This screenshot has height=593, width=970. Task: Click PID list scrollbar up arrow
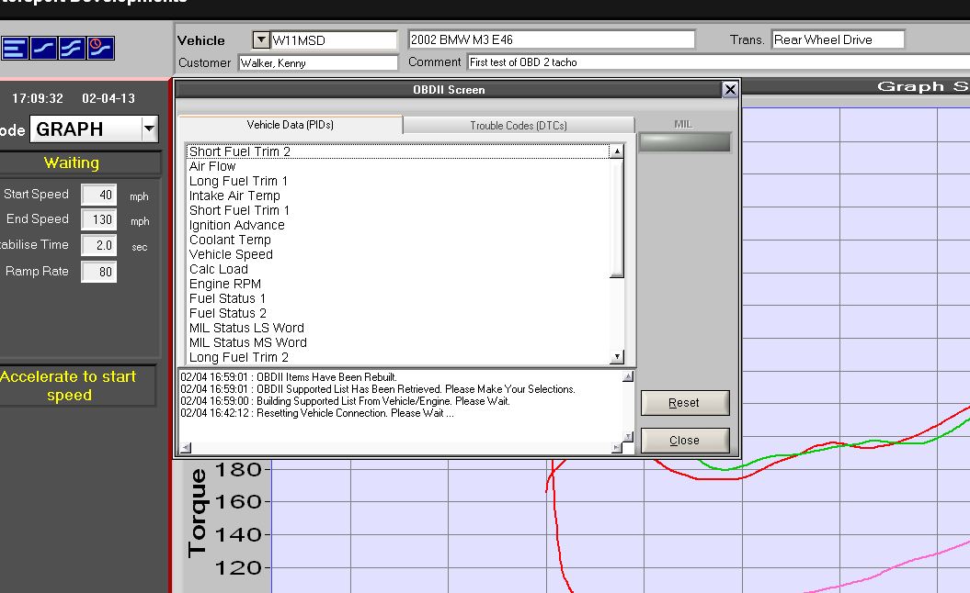617,151
